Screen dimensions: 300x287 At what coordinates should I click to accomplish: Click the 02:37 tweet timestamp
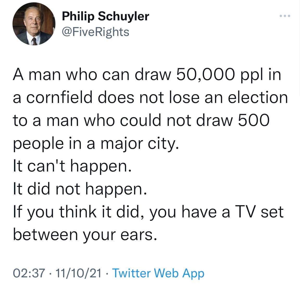click(25, 273)
